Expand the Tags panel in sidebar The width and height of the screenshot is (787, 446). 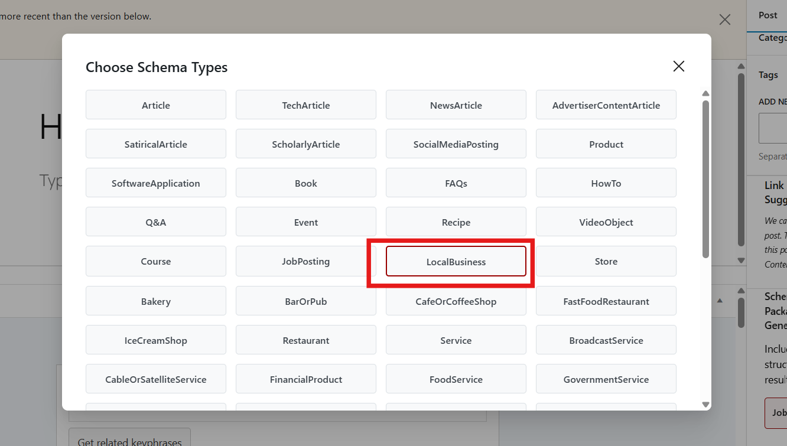point(768,75)
